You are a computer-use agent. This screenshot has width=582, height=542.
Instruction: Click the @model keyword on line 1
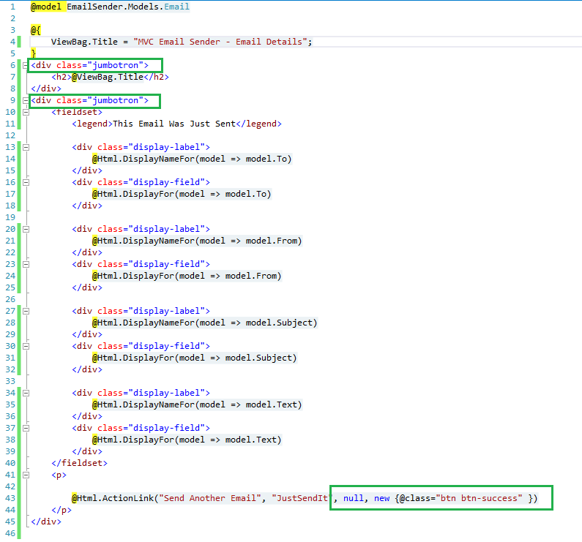[x=46, y=7]
